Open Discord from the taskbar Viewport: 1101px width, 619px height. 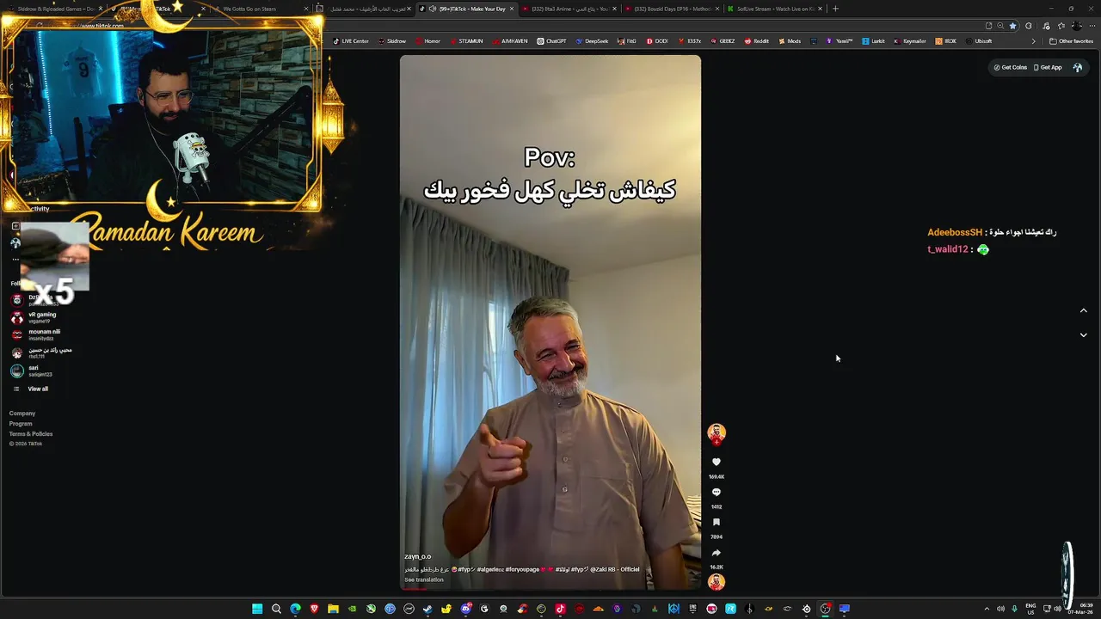[x=465, y=609]
